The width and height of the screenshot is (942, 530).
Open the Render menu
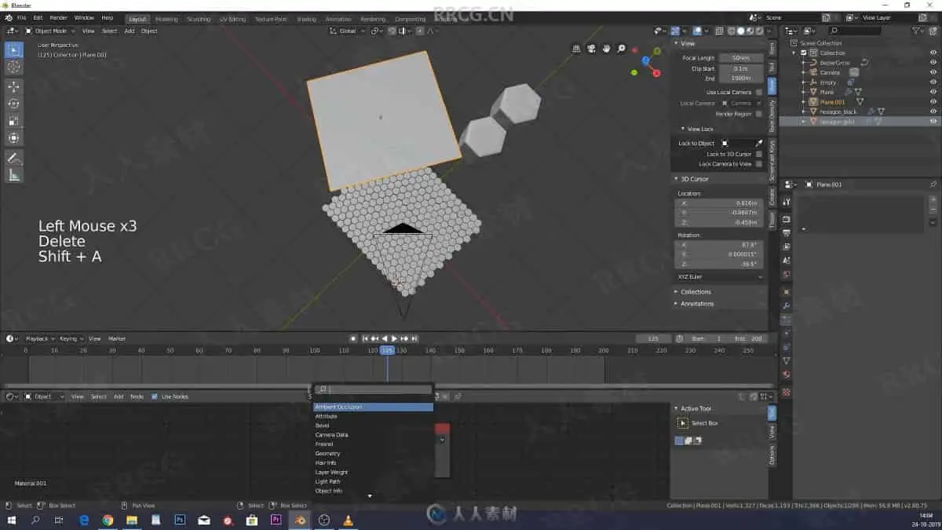coord(58,17)
